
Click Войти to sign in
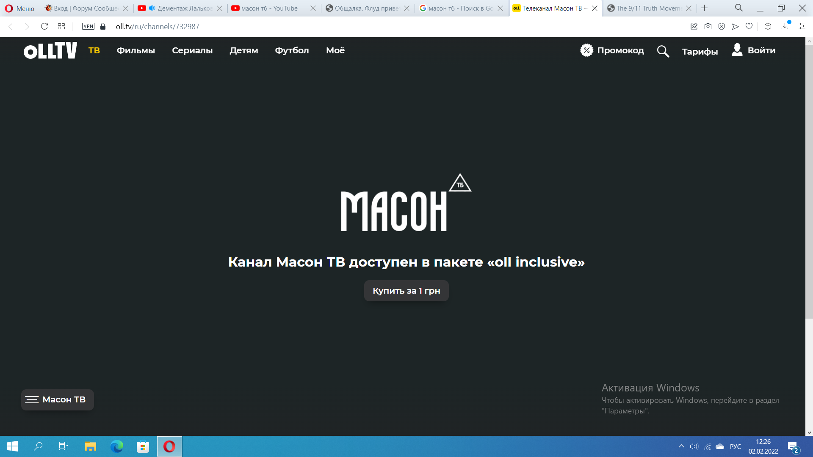(x=754, y=50)
